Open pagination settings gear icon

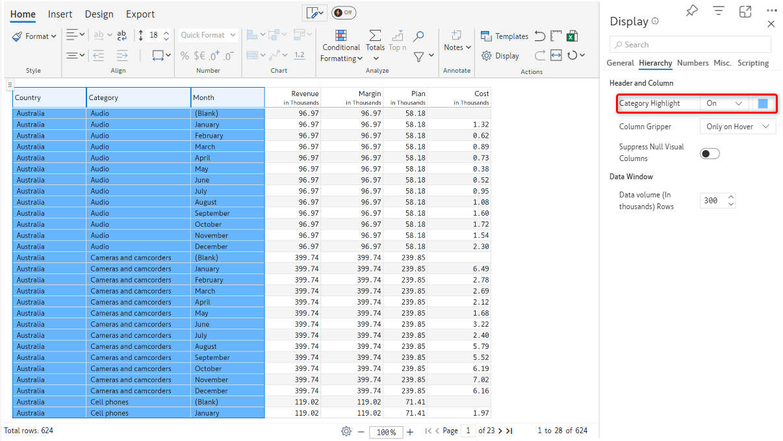click(x=346, y=431)
